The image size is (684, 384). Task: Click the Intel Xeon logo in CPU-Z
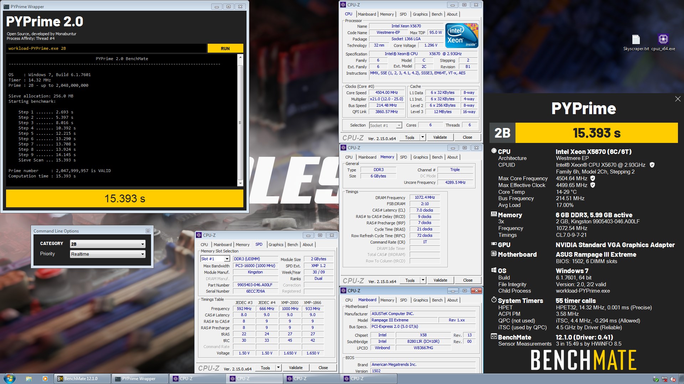point(462,36)
